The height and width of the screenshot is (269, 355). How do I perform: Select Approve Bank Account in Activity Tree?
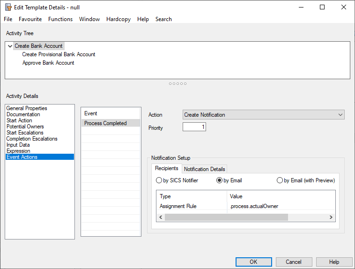(48, 63)
